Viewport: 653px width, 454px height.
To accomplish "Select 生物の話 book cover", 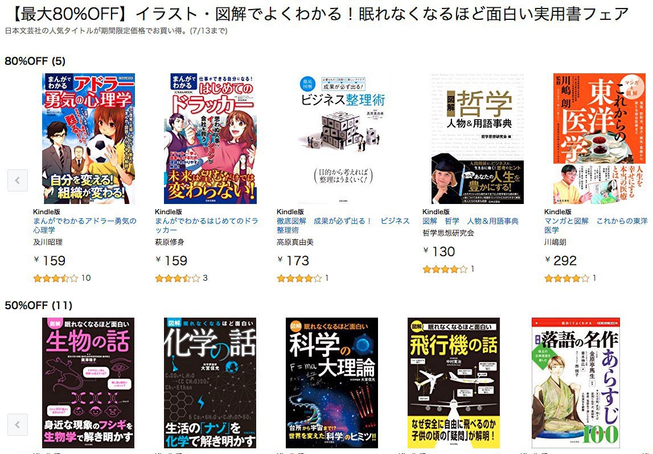I will coord(88,383).
